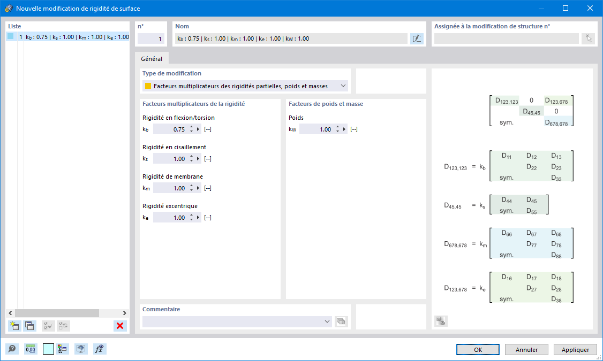Click the new item icon under the list
This screenshot has height=361, width=603.
click(14, 326)
